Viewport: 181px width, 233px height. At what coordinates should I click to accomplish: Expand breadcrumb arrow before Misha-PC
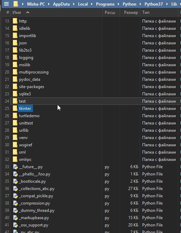coord(23,4)
